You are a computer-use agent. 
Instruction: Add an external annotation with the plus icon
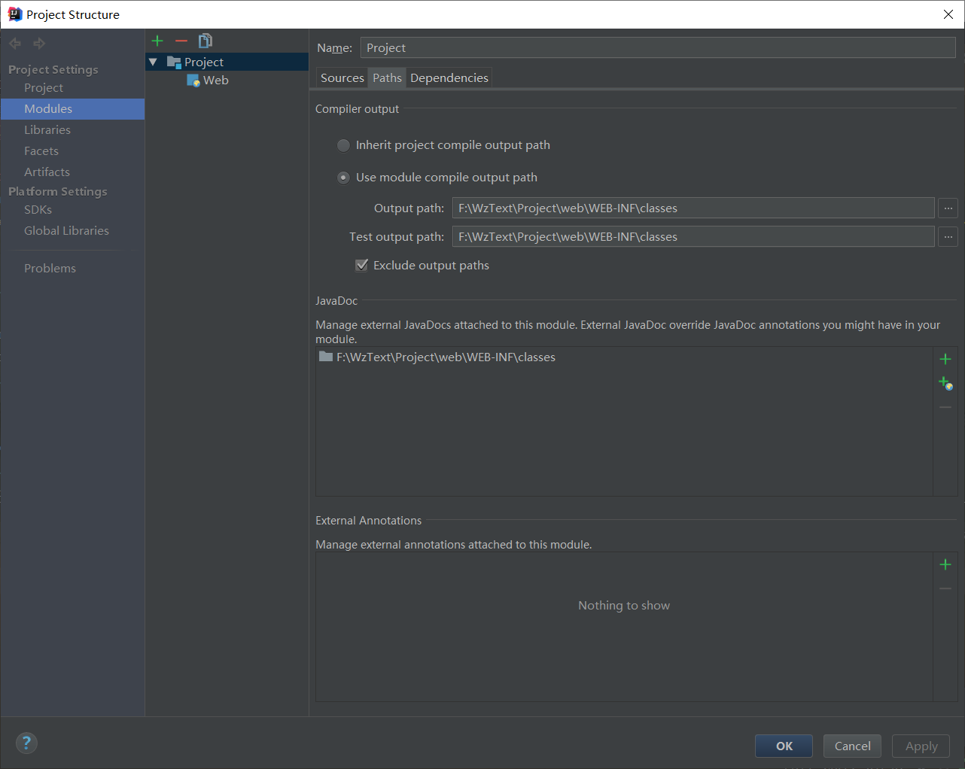pos(945,564)
